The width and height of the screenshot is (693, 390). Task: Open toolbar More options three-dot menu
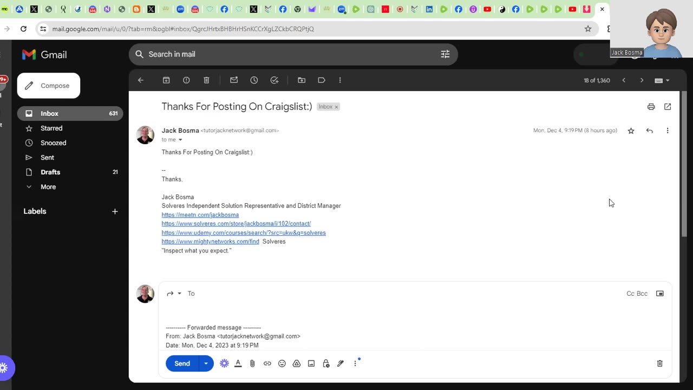340,80
